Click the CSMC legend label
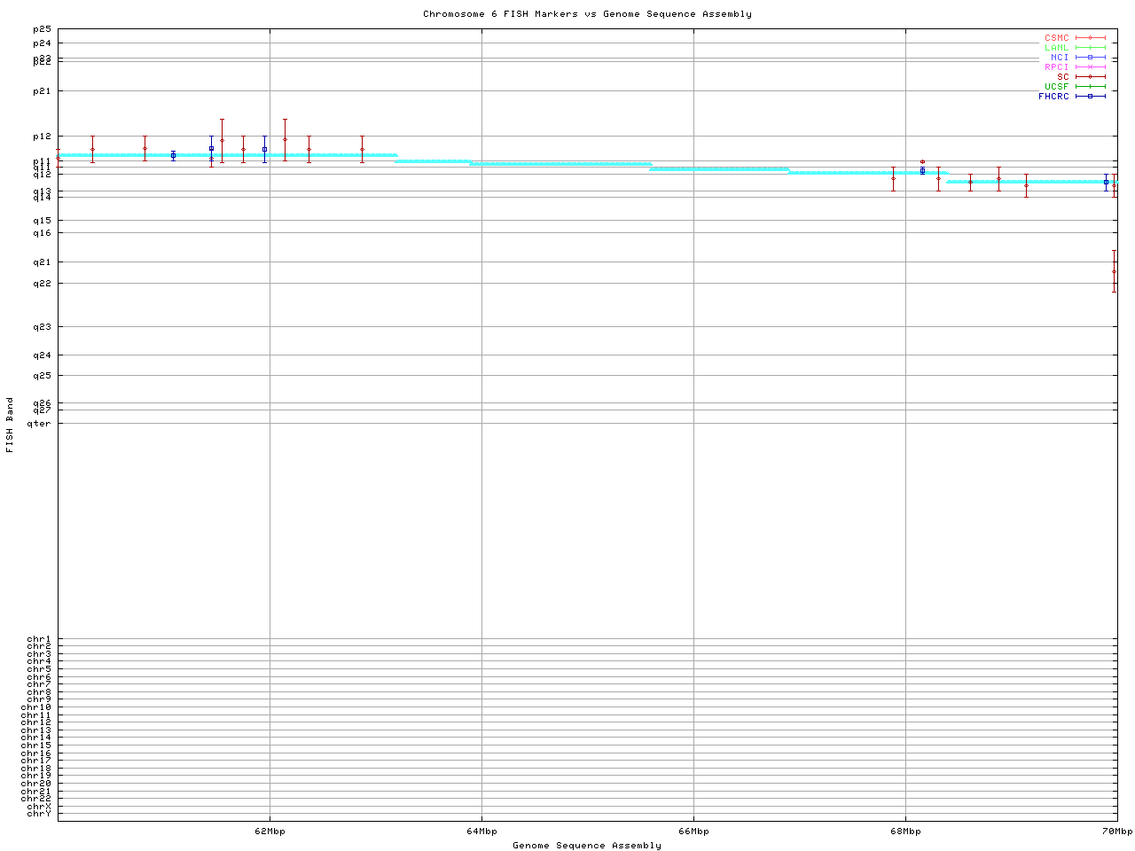 (x=1056, y=38)
